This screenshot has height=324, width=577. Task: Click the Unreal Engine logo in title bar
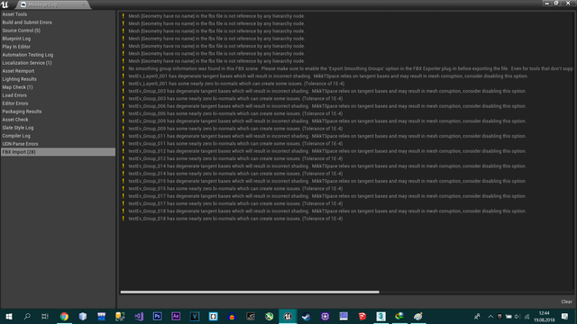coord(5,4)
